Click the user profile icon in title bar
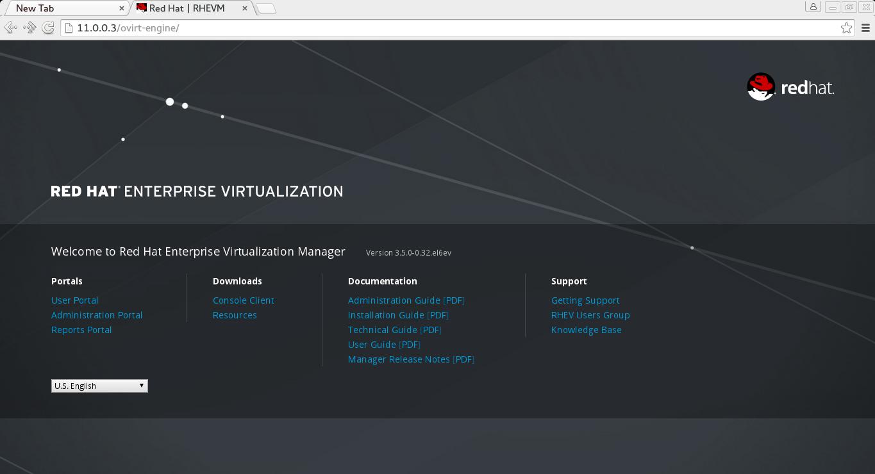This screenshot has height=474, width=875. (x=813, y=7)
